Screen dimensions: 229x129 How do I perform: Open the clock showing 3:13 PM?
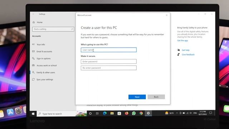coord(203,113)
